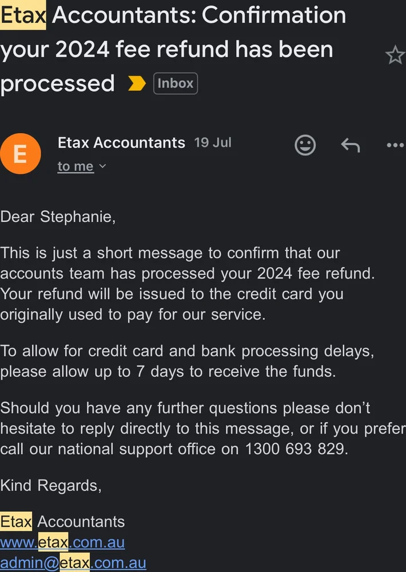The height and width of the screenshot is (572, 406).
Task: Click the sender name next to the avatar
Action: click(121, 142)
